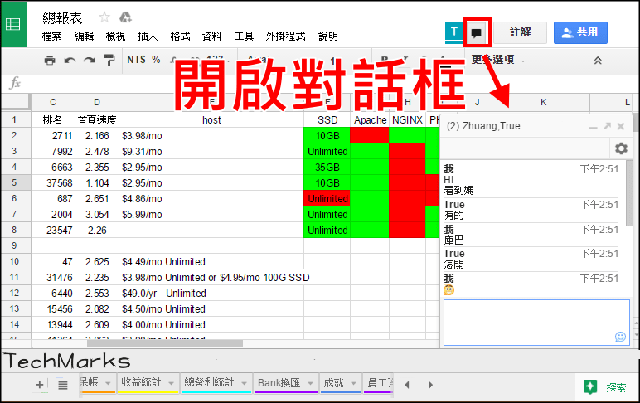Select the red Unlimited cell in row 6
The width and height of the screenshot is (640, 403).
click(327, 199)
